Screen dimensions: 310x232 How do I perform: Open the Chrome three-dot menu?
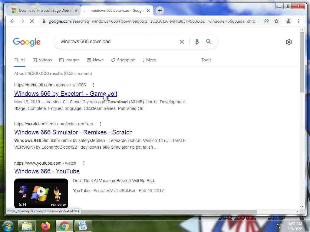click(x=298, y=21)
